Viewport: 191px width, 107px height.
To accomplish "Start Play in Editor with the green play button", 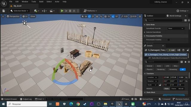I will pyautogui.click(x=62, y=11).
